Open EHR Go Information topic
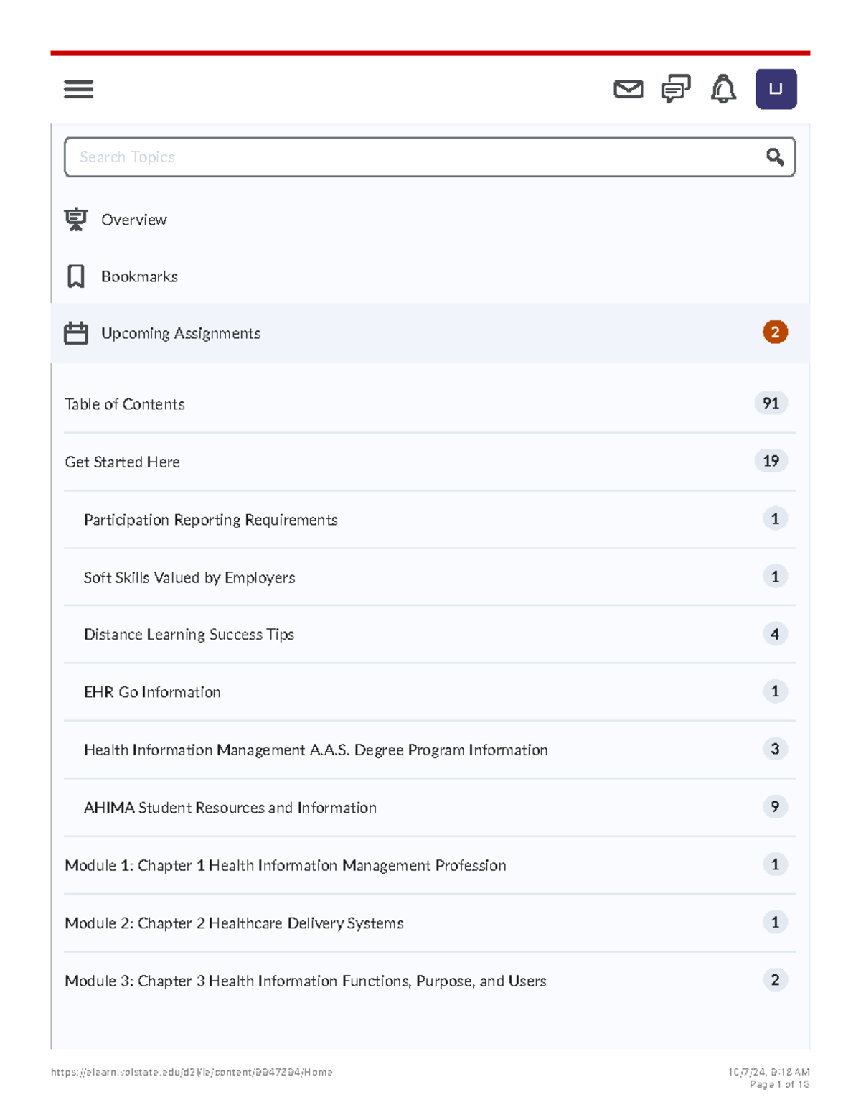 152,692
